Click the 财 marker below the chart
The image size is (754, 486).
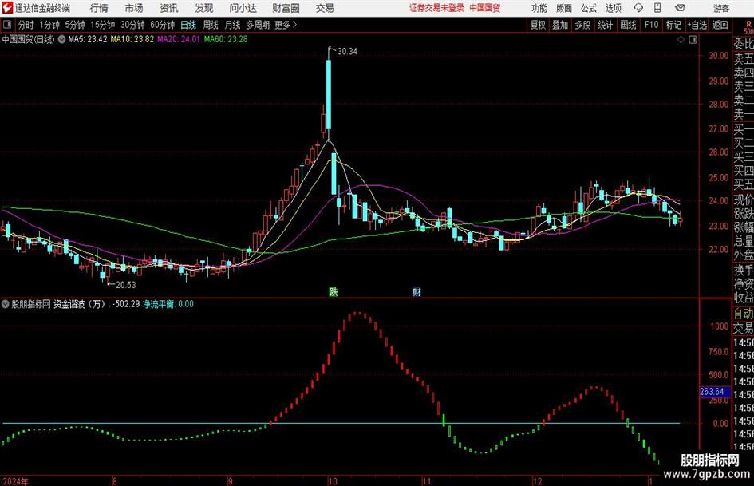(x=417, y=291)
